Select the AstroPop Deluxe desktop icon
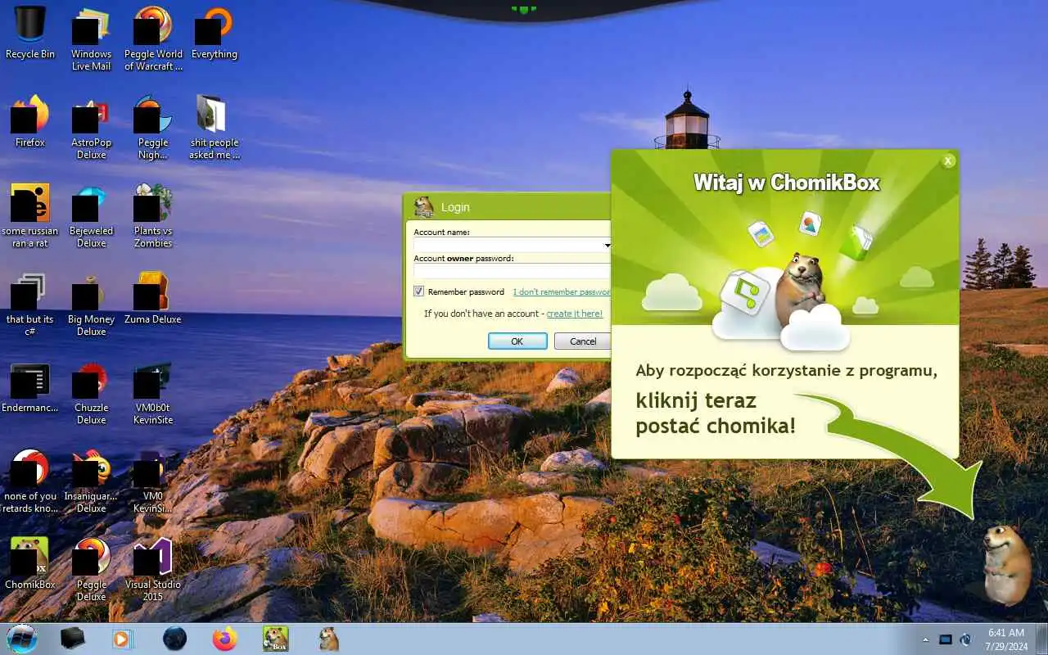Image resolution: width=1048 pixels, height=655 pixels. (91, 127)
